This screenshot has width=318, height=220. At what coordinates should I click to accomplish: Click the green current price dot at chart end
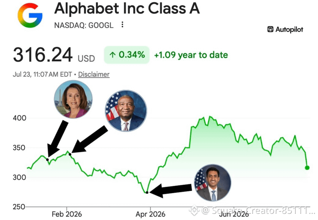(307, 168)
